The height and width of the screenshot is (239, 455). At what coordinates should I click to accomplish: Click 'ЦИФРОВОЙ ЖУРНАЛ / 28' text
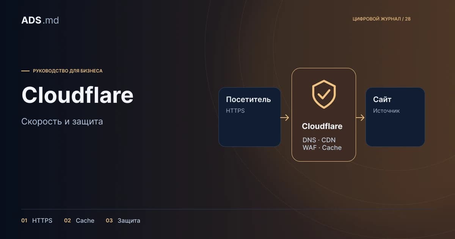[381, 19]
